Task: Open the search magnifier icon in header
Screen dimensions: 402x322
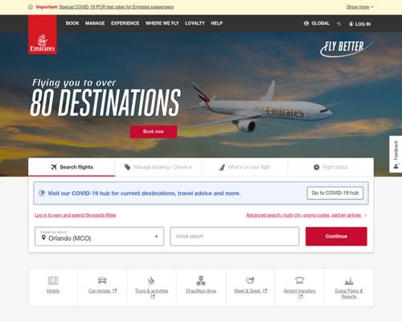Action: tap(338, 24)
